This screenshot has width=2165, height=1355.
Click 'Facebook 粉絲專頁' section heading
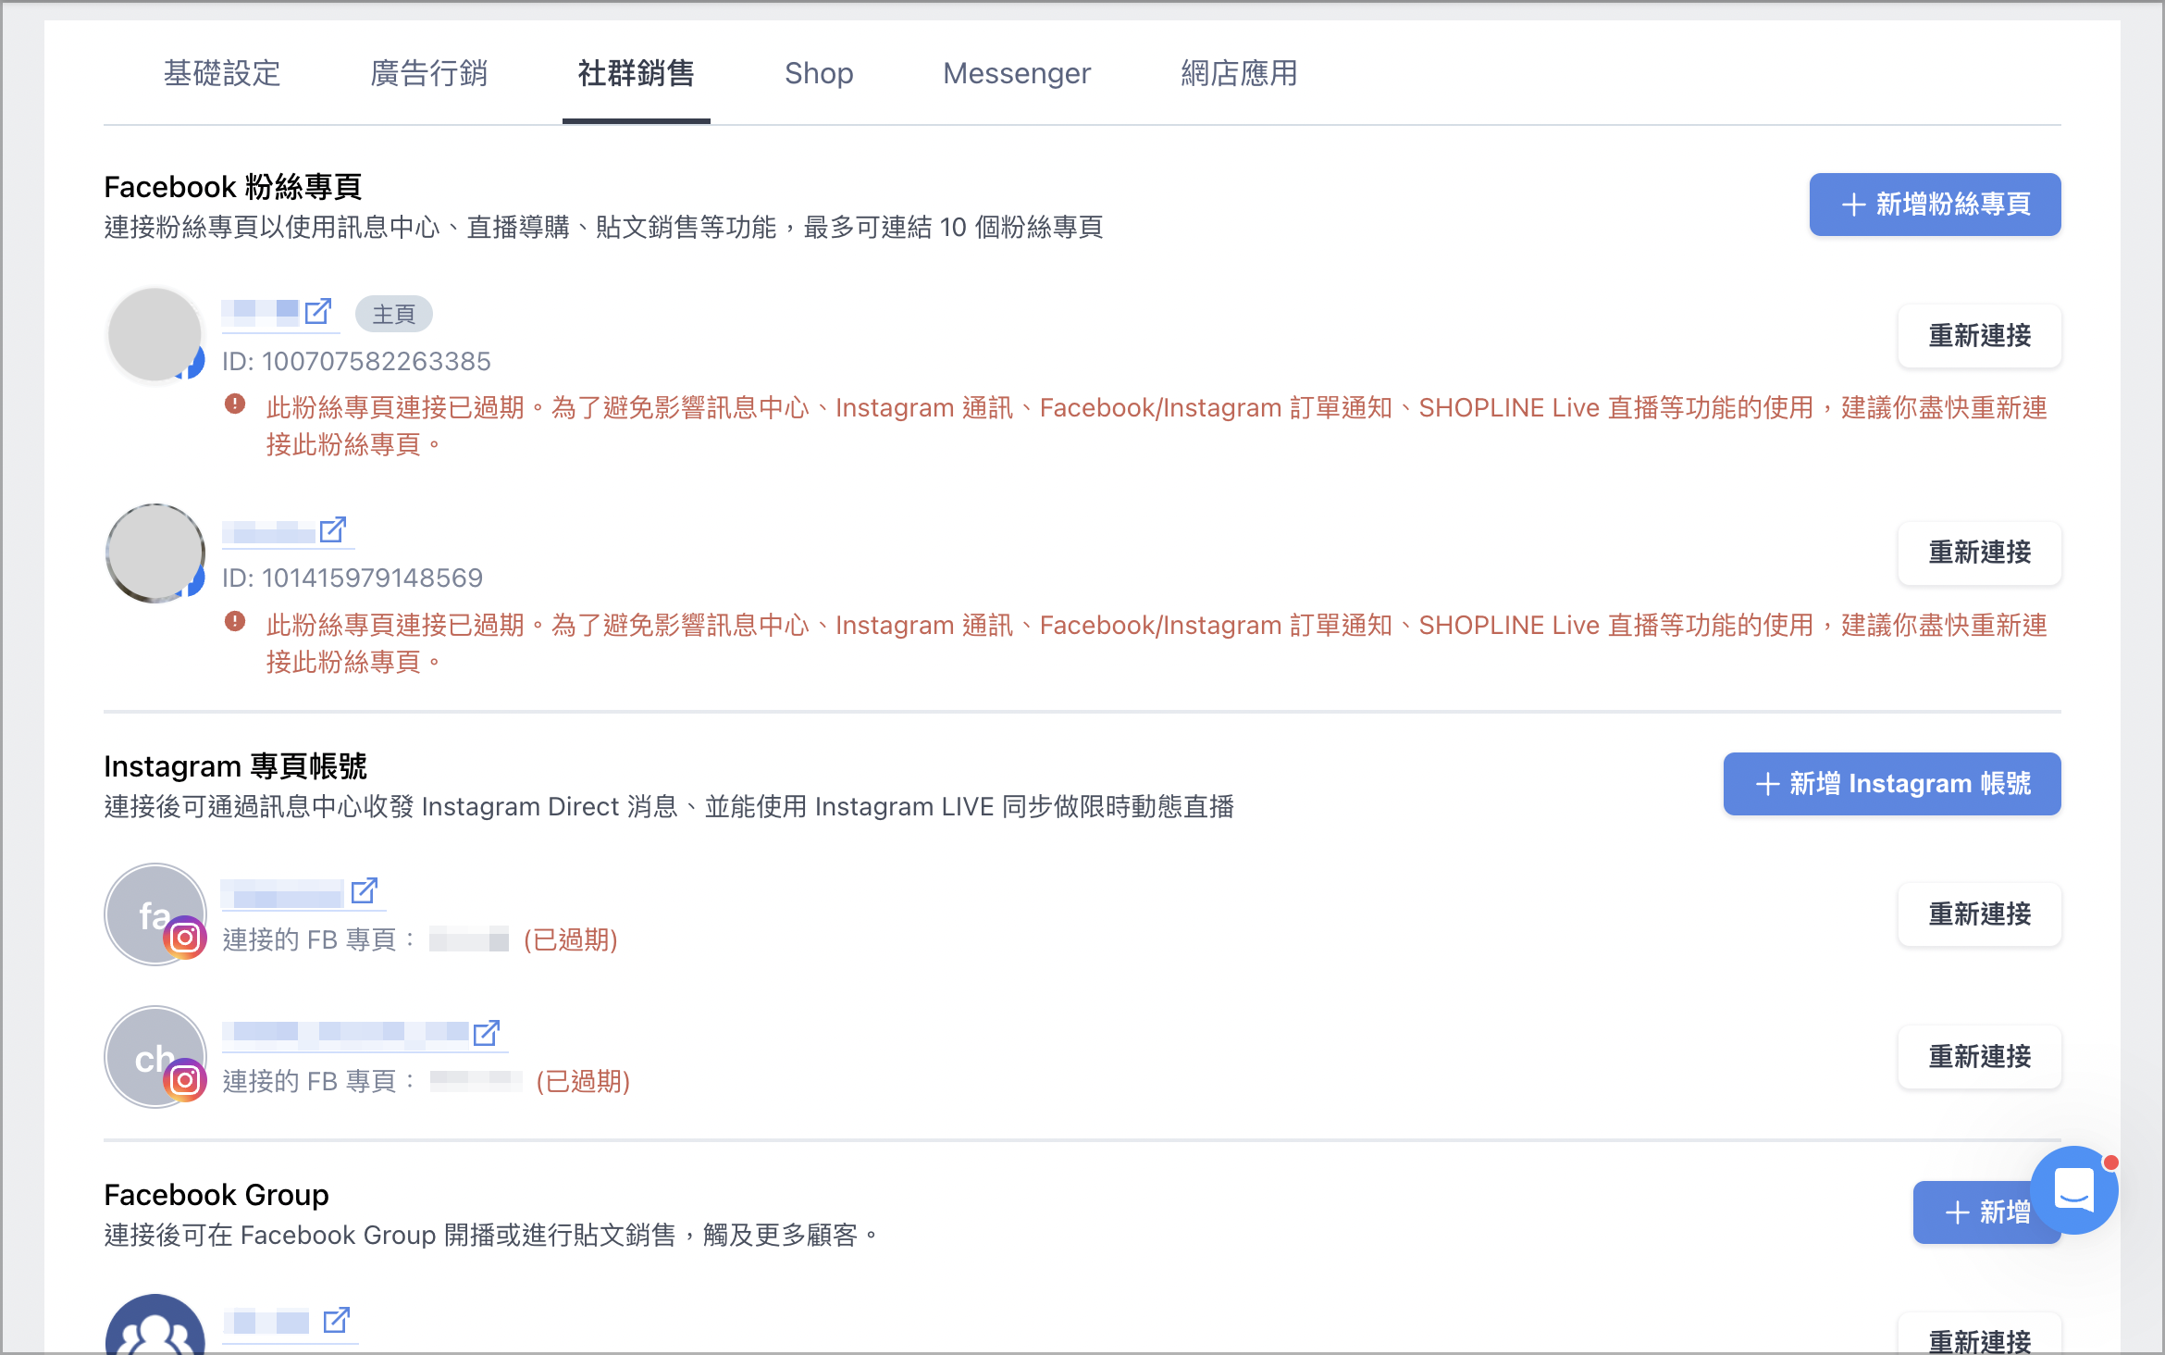232,187
